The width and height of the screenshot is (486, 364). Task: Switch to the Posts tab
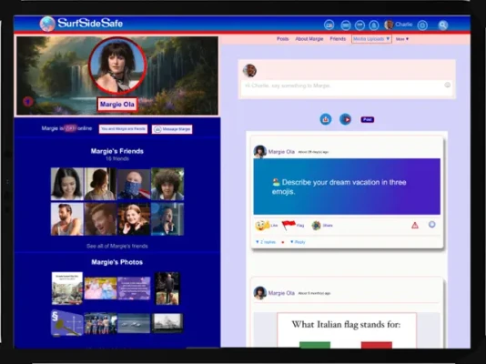click(283, 39)
